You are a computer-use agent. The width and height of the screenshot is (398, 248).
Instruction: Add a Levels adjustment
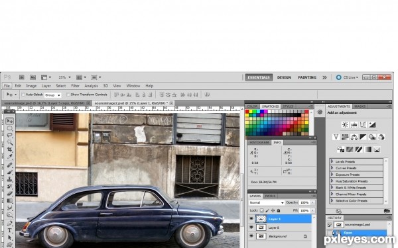coord(354,124)
